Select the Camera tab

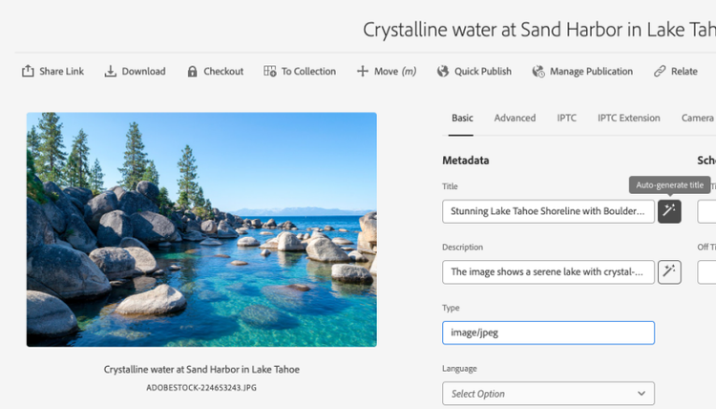coord(697,118)
